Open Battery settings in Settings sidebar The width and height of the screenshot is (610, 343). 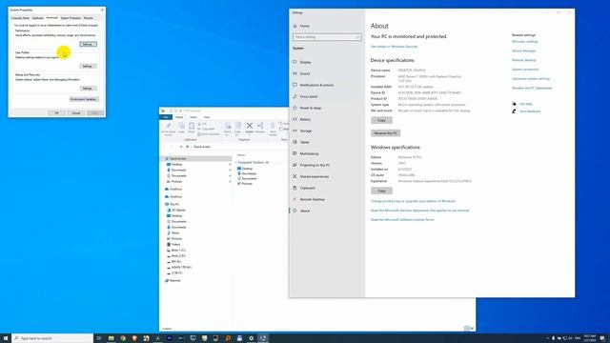point(305,119)
